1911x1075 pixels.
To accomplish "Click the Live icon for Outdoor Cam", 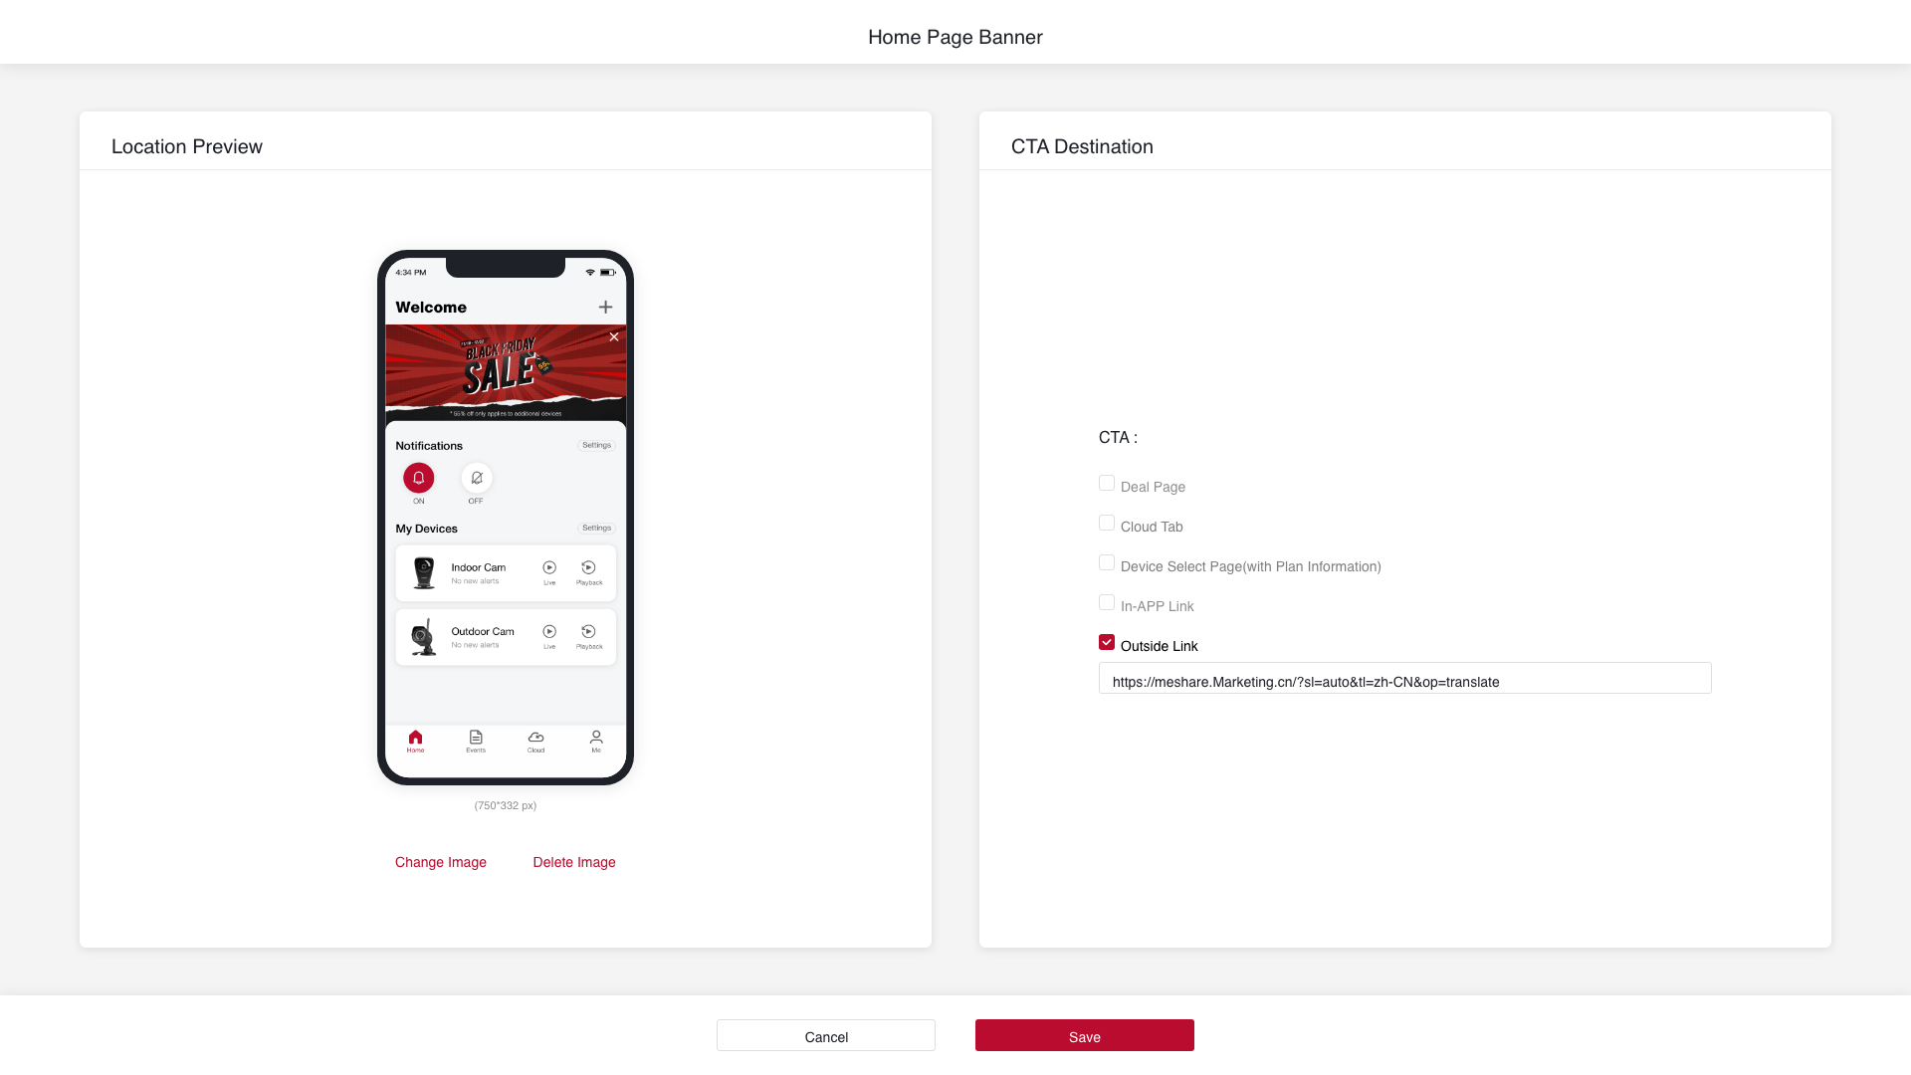I will (550, 630).
